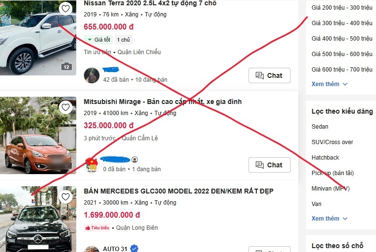Screen dimensions: 376x252
Task: Toggle the heart on the Mercedes GLC300 listing
Action: click(x=66, y=197)
